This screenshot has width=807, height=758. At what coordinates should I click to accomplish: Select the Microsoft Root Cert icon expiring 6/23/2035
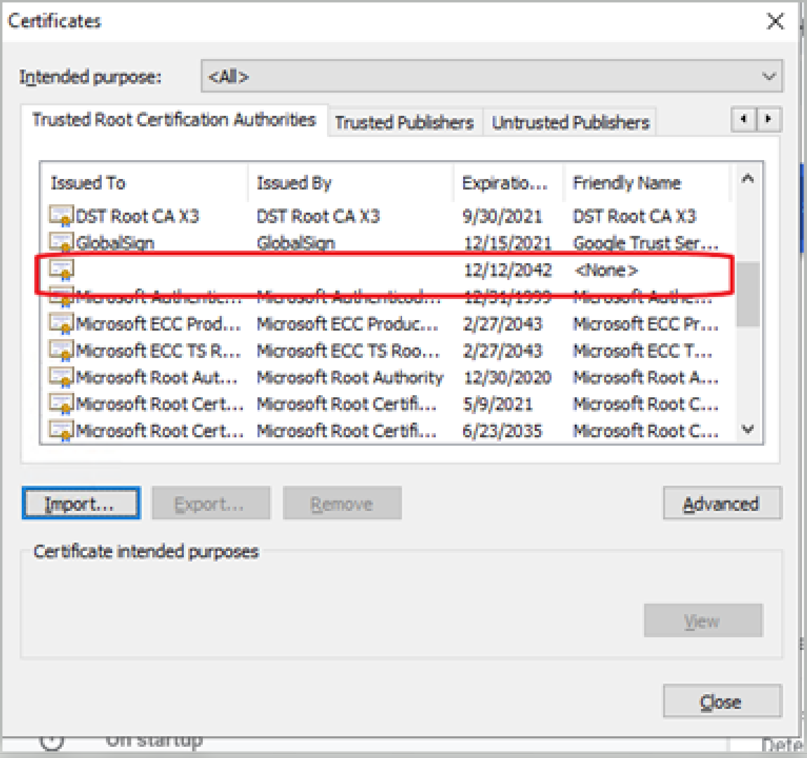tap(62, 430)
